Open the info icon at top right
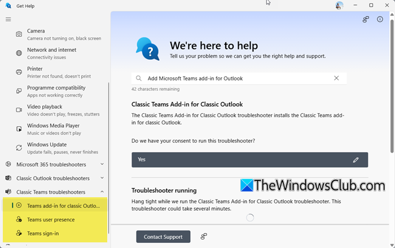This screenshot has height=248, width=395. 380,19
